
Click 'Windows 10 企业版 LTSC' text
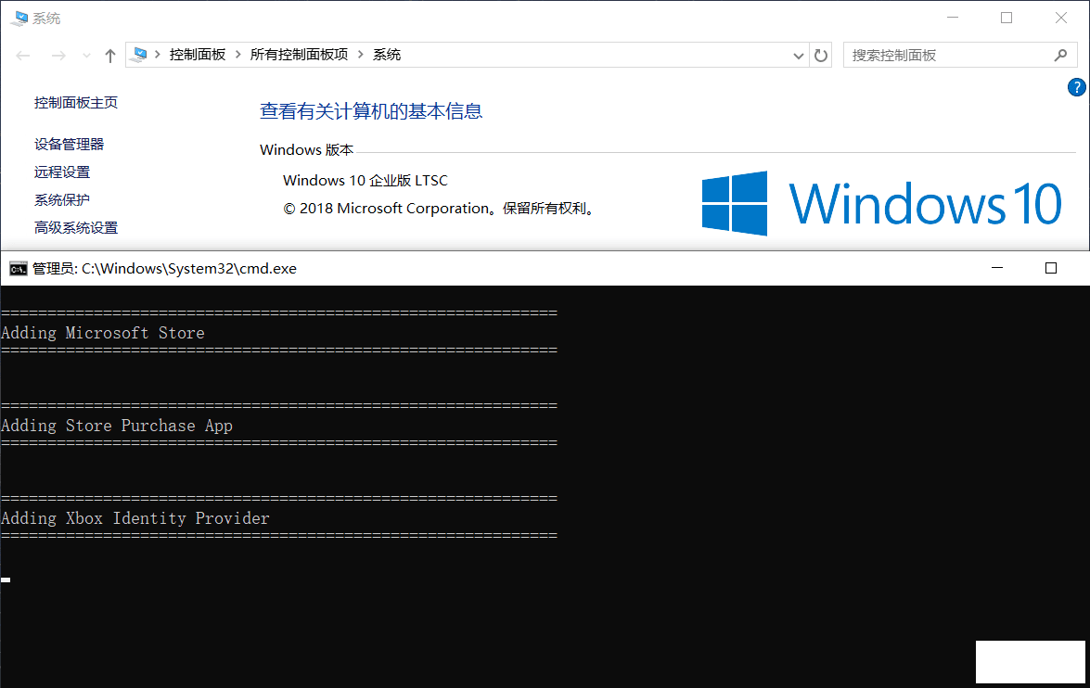(x=365, y=181)
